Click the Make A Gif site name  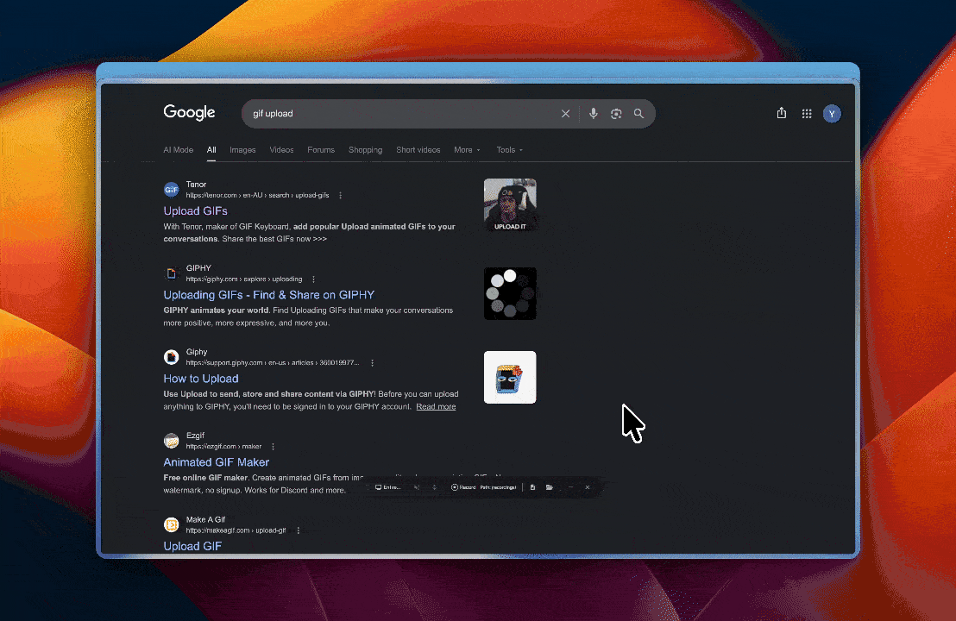tap(205, 519)
